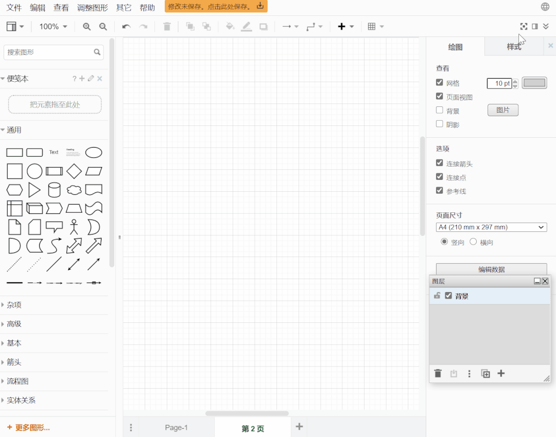This screenshot has width=556, height=437.
Task: Click the fullscreen toggle icon
Action: (x=524, y=26)
